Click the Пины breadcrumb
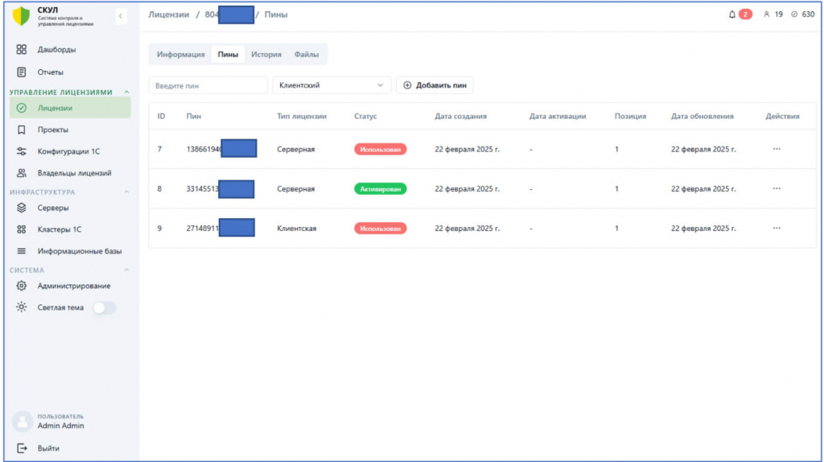824x462 pixels. coord(276,14)
